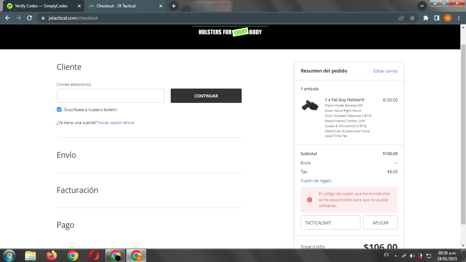466x262 pixels.
Task: Click the address bar URL
Action: (x=73, y=18)
